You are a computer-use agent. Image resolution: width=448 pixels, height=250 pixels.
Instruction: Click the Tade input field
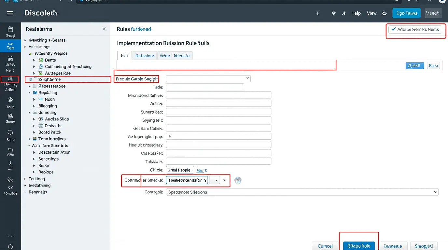coord(205,87)
